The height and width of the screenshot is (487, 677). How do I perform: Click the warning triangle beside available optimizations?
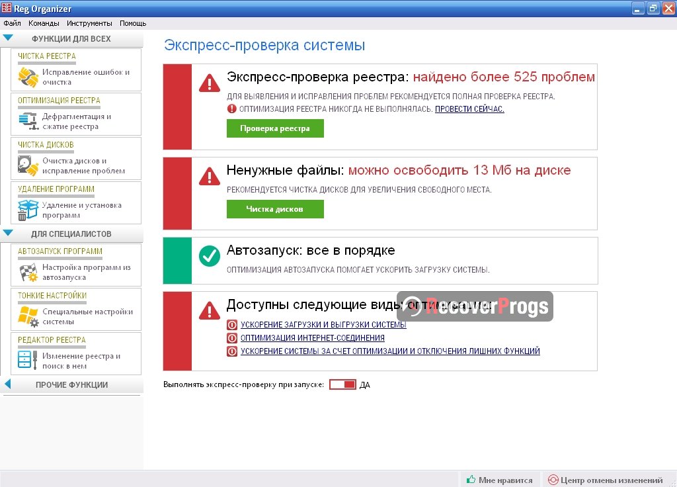[x=210, y=310]
